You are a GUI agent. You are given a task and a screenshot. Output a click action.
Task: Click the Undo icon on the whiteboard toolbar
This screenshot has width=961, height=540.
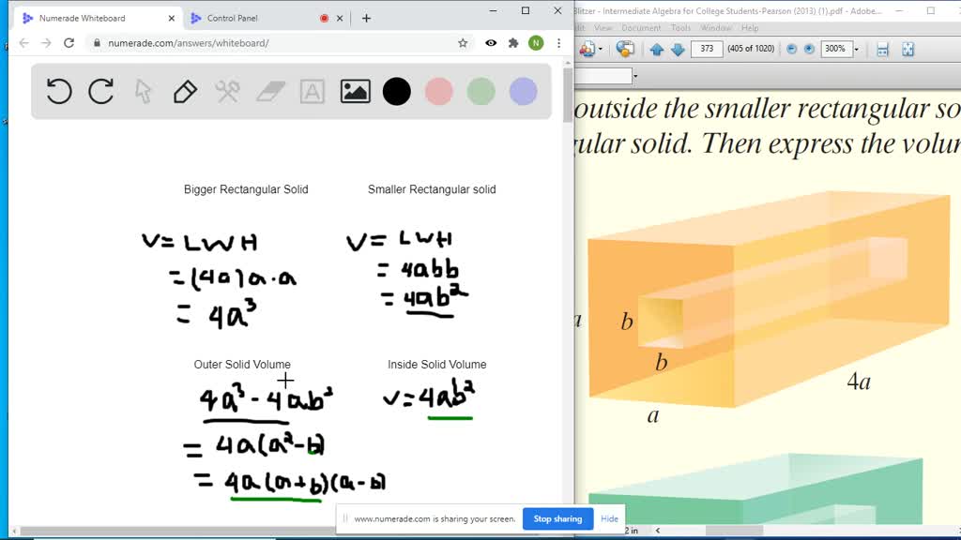(58, 91)
